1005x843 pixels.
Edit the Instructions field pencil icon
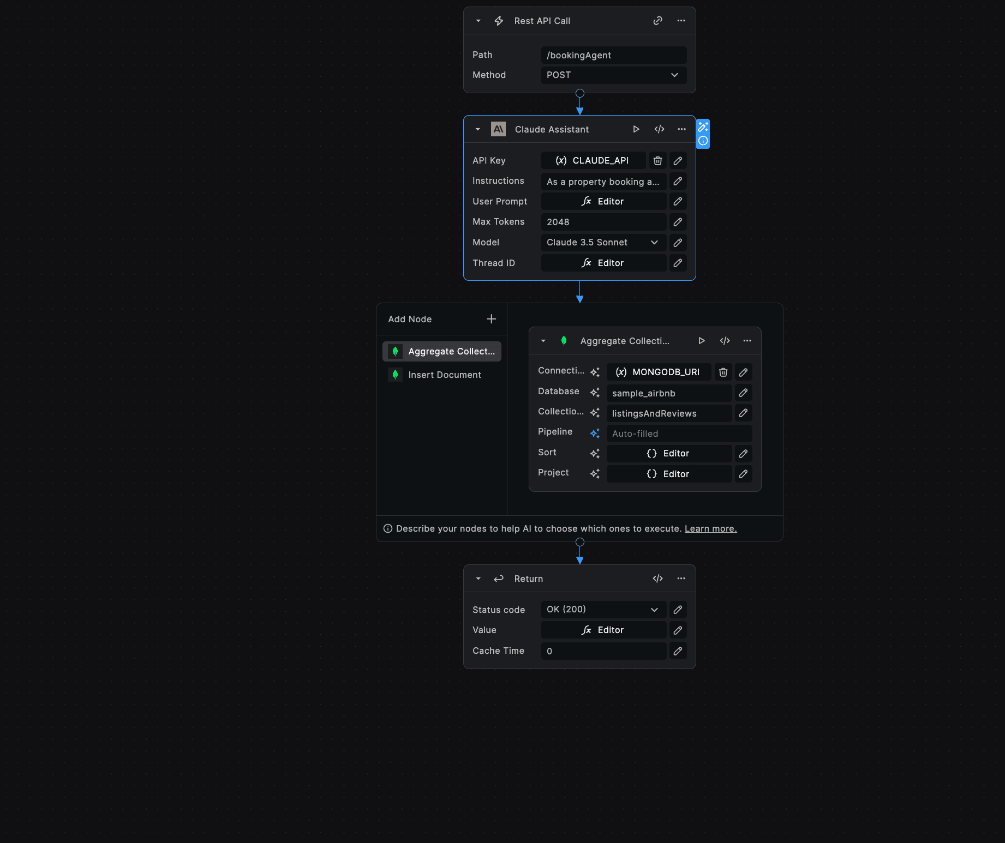(x=678, y=181)
